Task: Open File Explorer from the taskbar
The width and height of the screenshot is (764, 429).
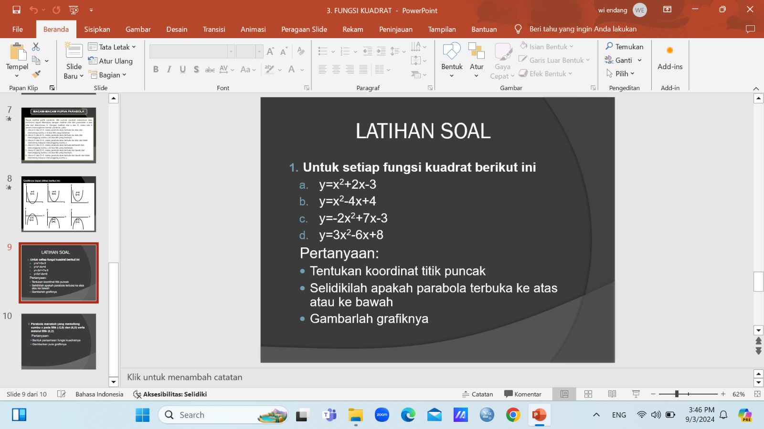Action: click(x=356, y=415)
